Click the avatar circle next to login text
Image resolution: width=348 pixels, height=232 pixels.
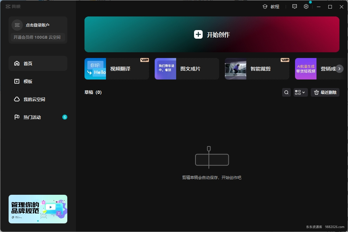[x=17, y=25]
